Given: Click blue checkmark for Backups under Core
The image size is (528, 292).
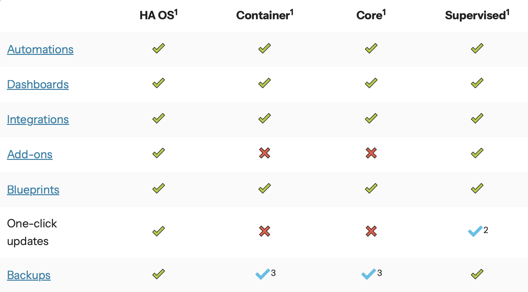Looking at the screenshot, I should 368,274.
